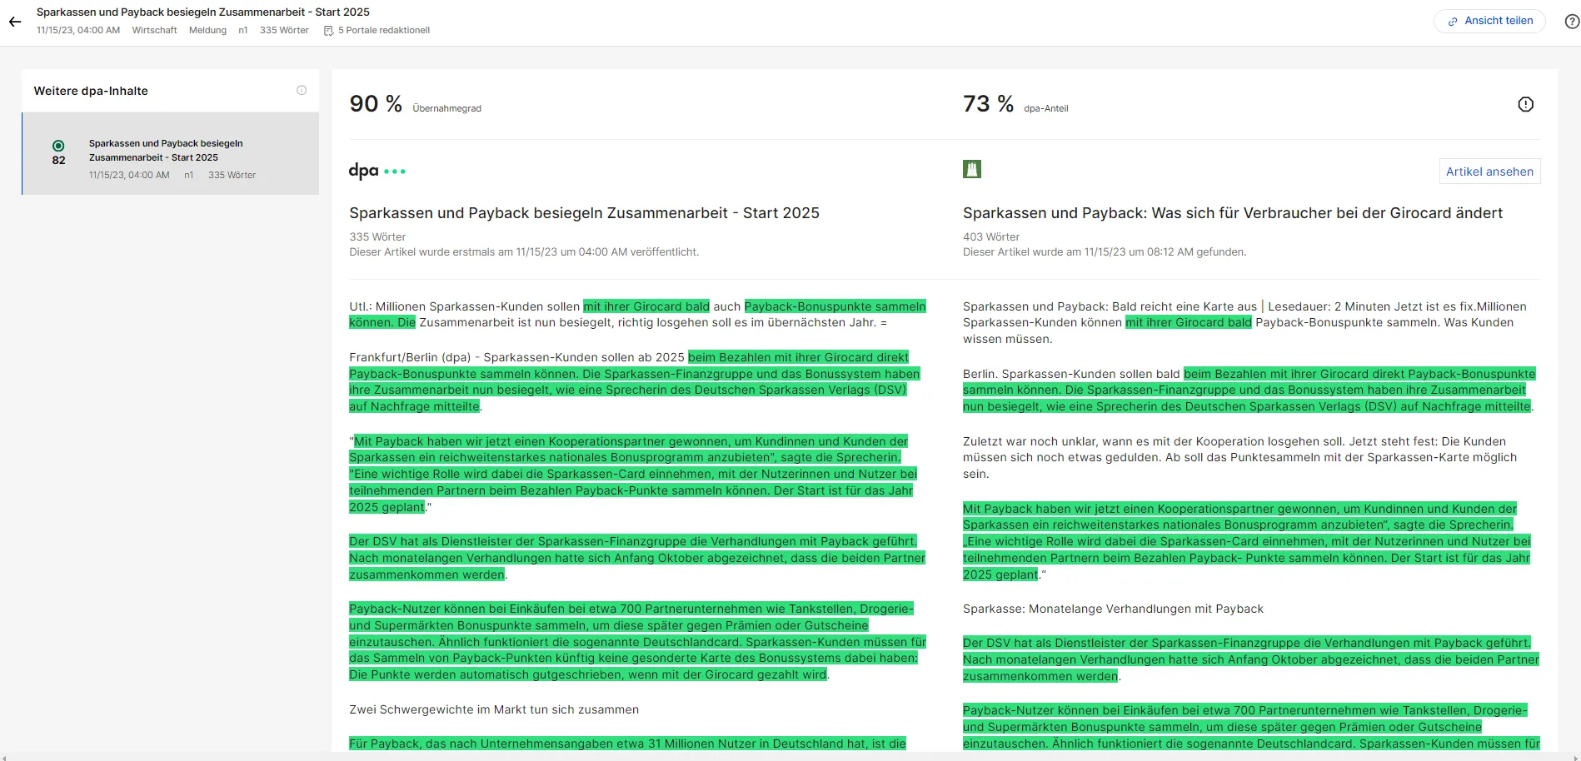
Task: Go back using the left arrow
Action: 15,22
